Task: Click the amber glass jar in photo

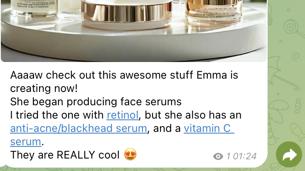Action: pos(214,12)
